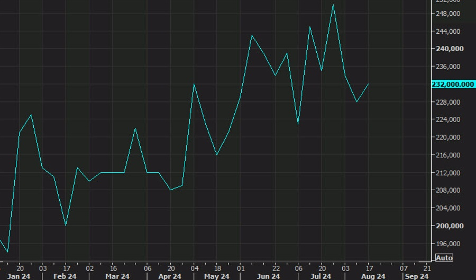Click the highest peak of the line
The height and width of the screenshot is (280, 476).
tap(333, 5)
